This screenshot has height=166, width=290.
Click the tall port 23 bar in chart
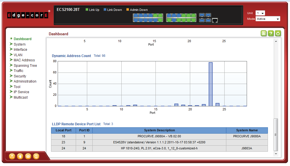pyautogui.click(x=211, y=84)
